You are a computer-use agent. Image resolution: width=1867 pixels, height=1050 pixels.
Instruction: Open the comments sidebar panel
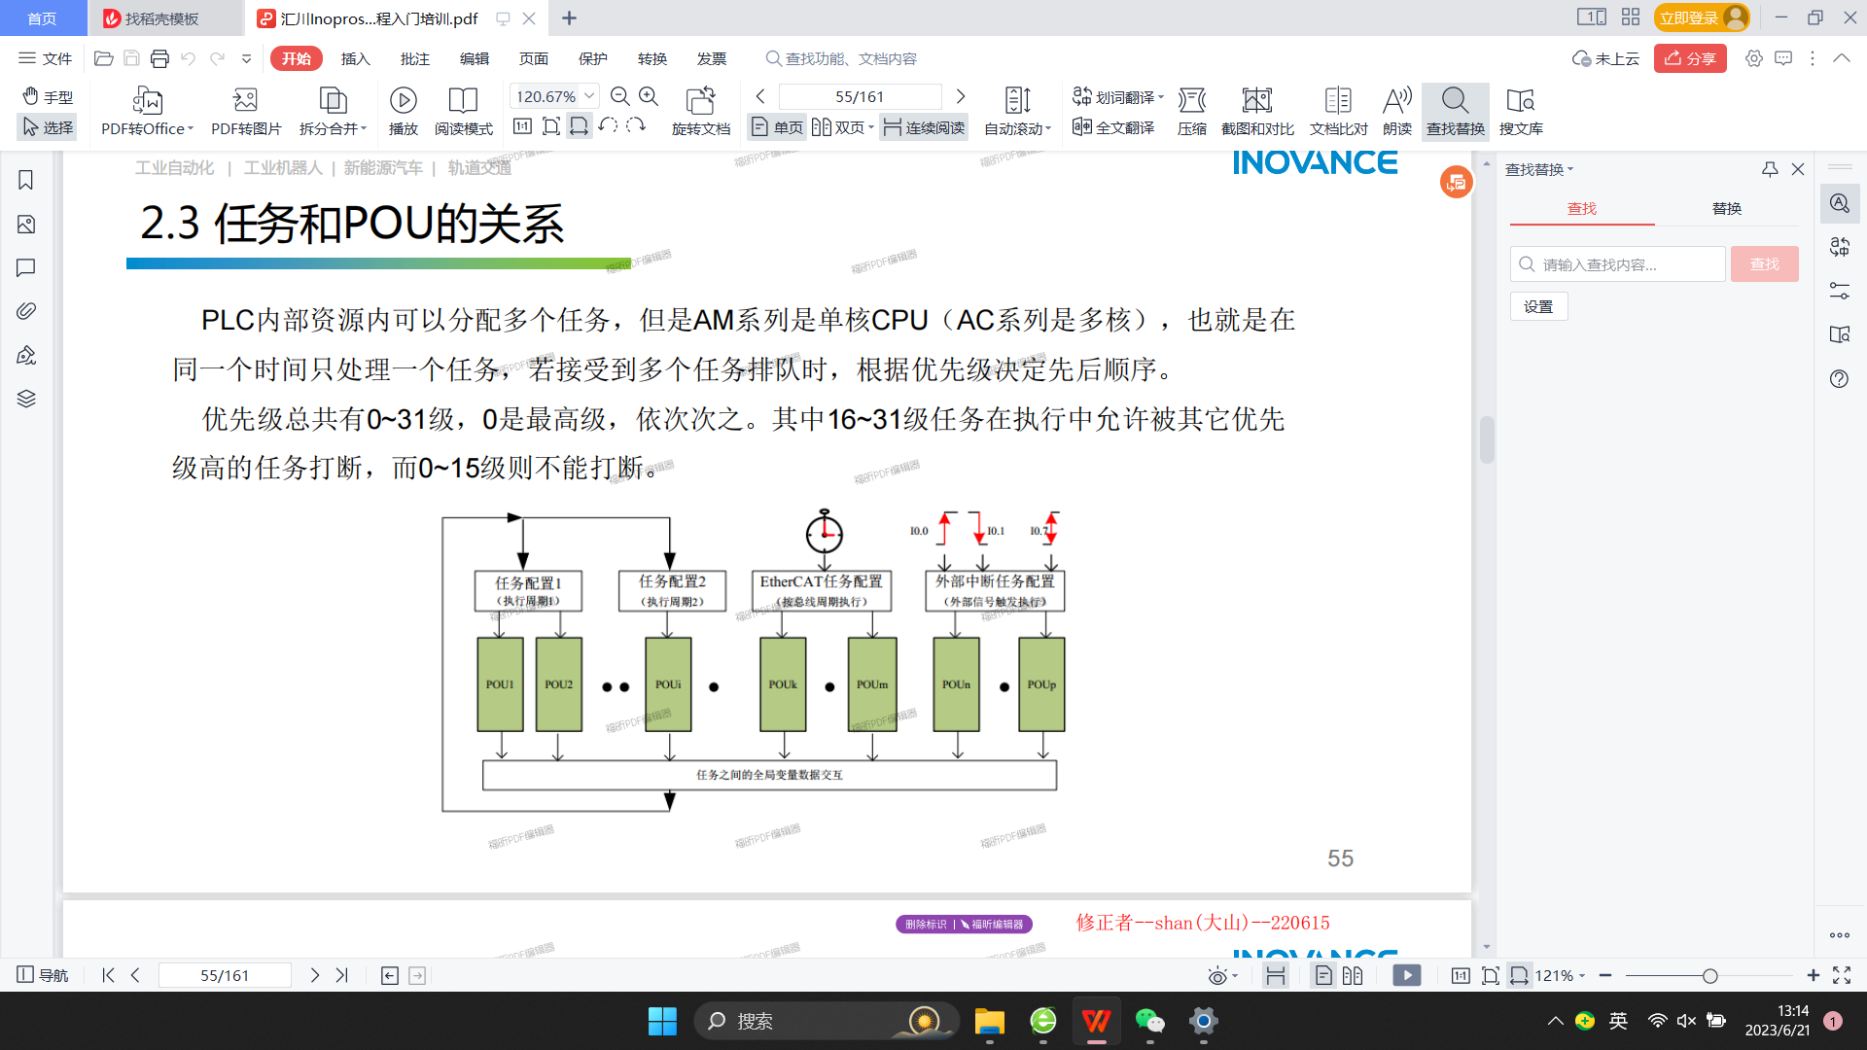click(x=26, y=267)
